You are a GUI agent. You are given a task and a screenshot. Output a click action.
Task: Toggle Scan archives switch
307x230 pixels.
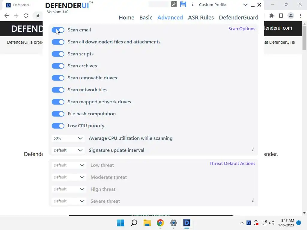[58, 66]
